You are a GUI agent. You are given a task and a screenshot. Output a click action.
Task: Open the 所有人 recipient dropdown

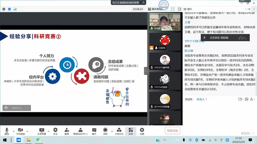202,99
